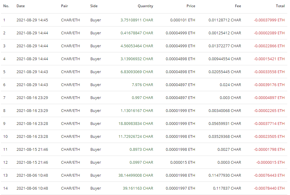This screenshot has width=290, height=195.
Task: Select total -0.00004897 ETH
Action: 269,97
